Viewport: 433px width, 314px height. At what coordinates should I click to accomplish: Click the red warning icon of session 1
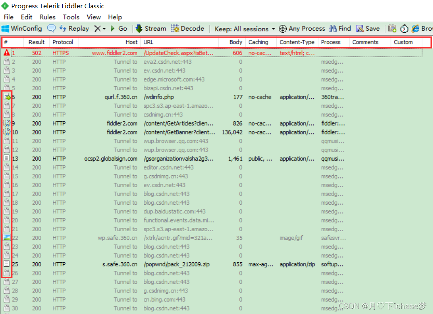tap(7, 53)
